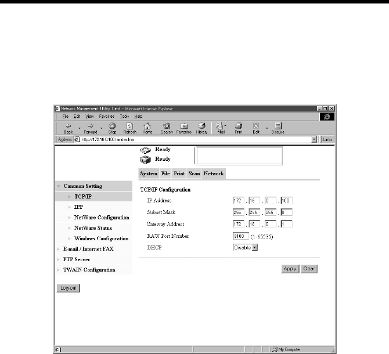Open NetWare Status link
389x354 pixels.
click(93, 228)
